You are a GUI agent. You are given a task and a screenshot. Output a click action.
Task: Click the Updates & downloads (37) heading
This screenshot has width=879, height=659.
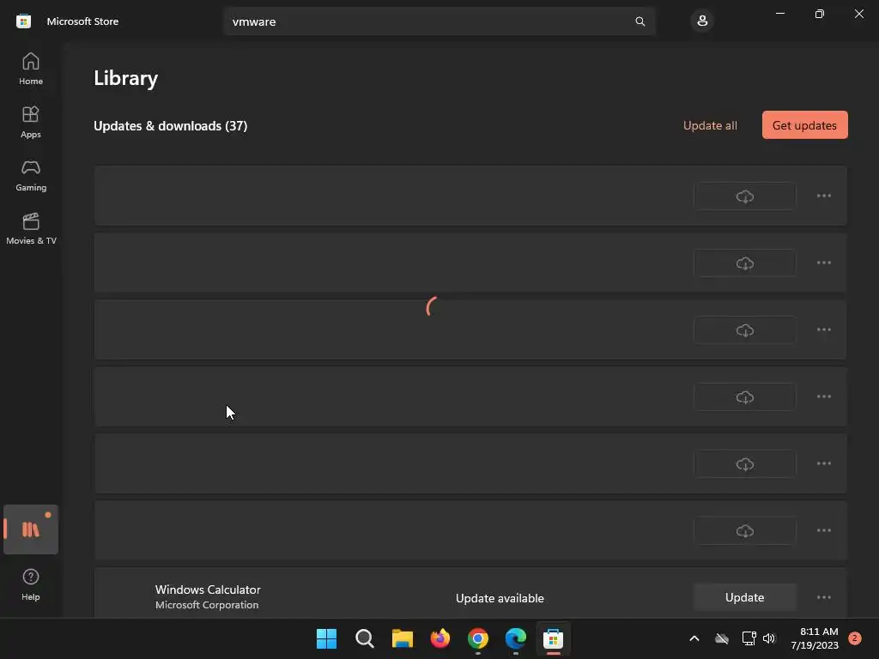171,126
